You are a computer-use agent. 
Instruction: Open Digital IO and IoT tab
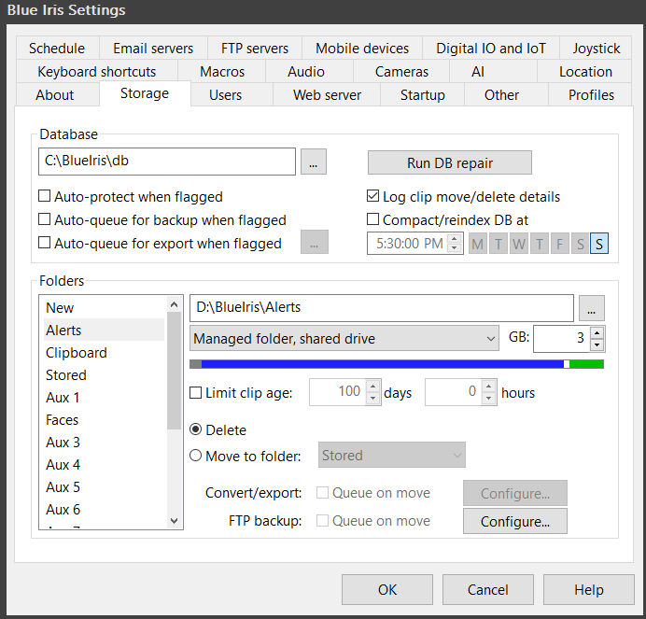click(491, 49)
